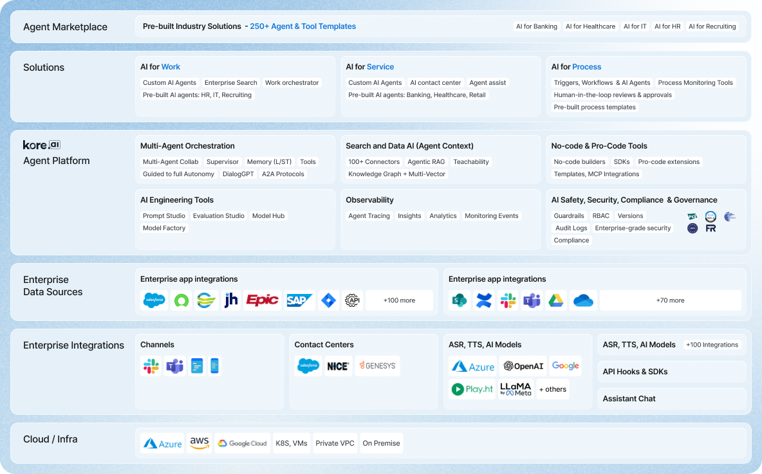The height and width of the screenshot is (474, 762).
Task: Click the Slack icon under Channels
Action: tap(151, 366)
